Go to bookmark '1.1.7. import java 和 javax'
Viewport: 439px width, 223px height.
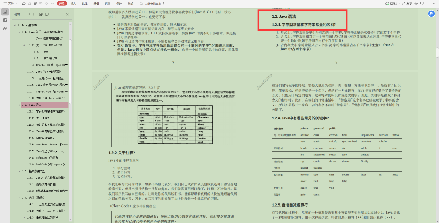47,92
